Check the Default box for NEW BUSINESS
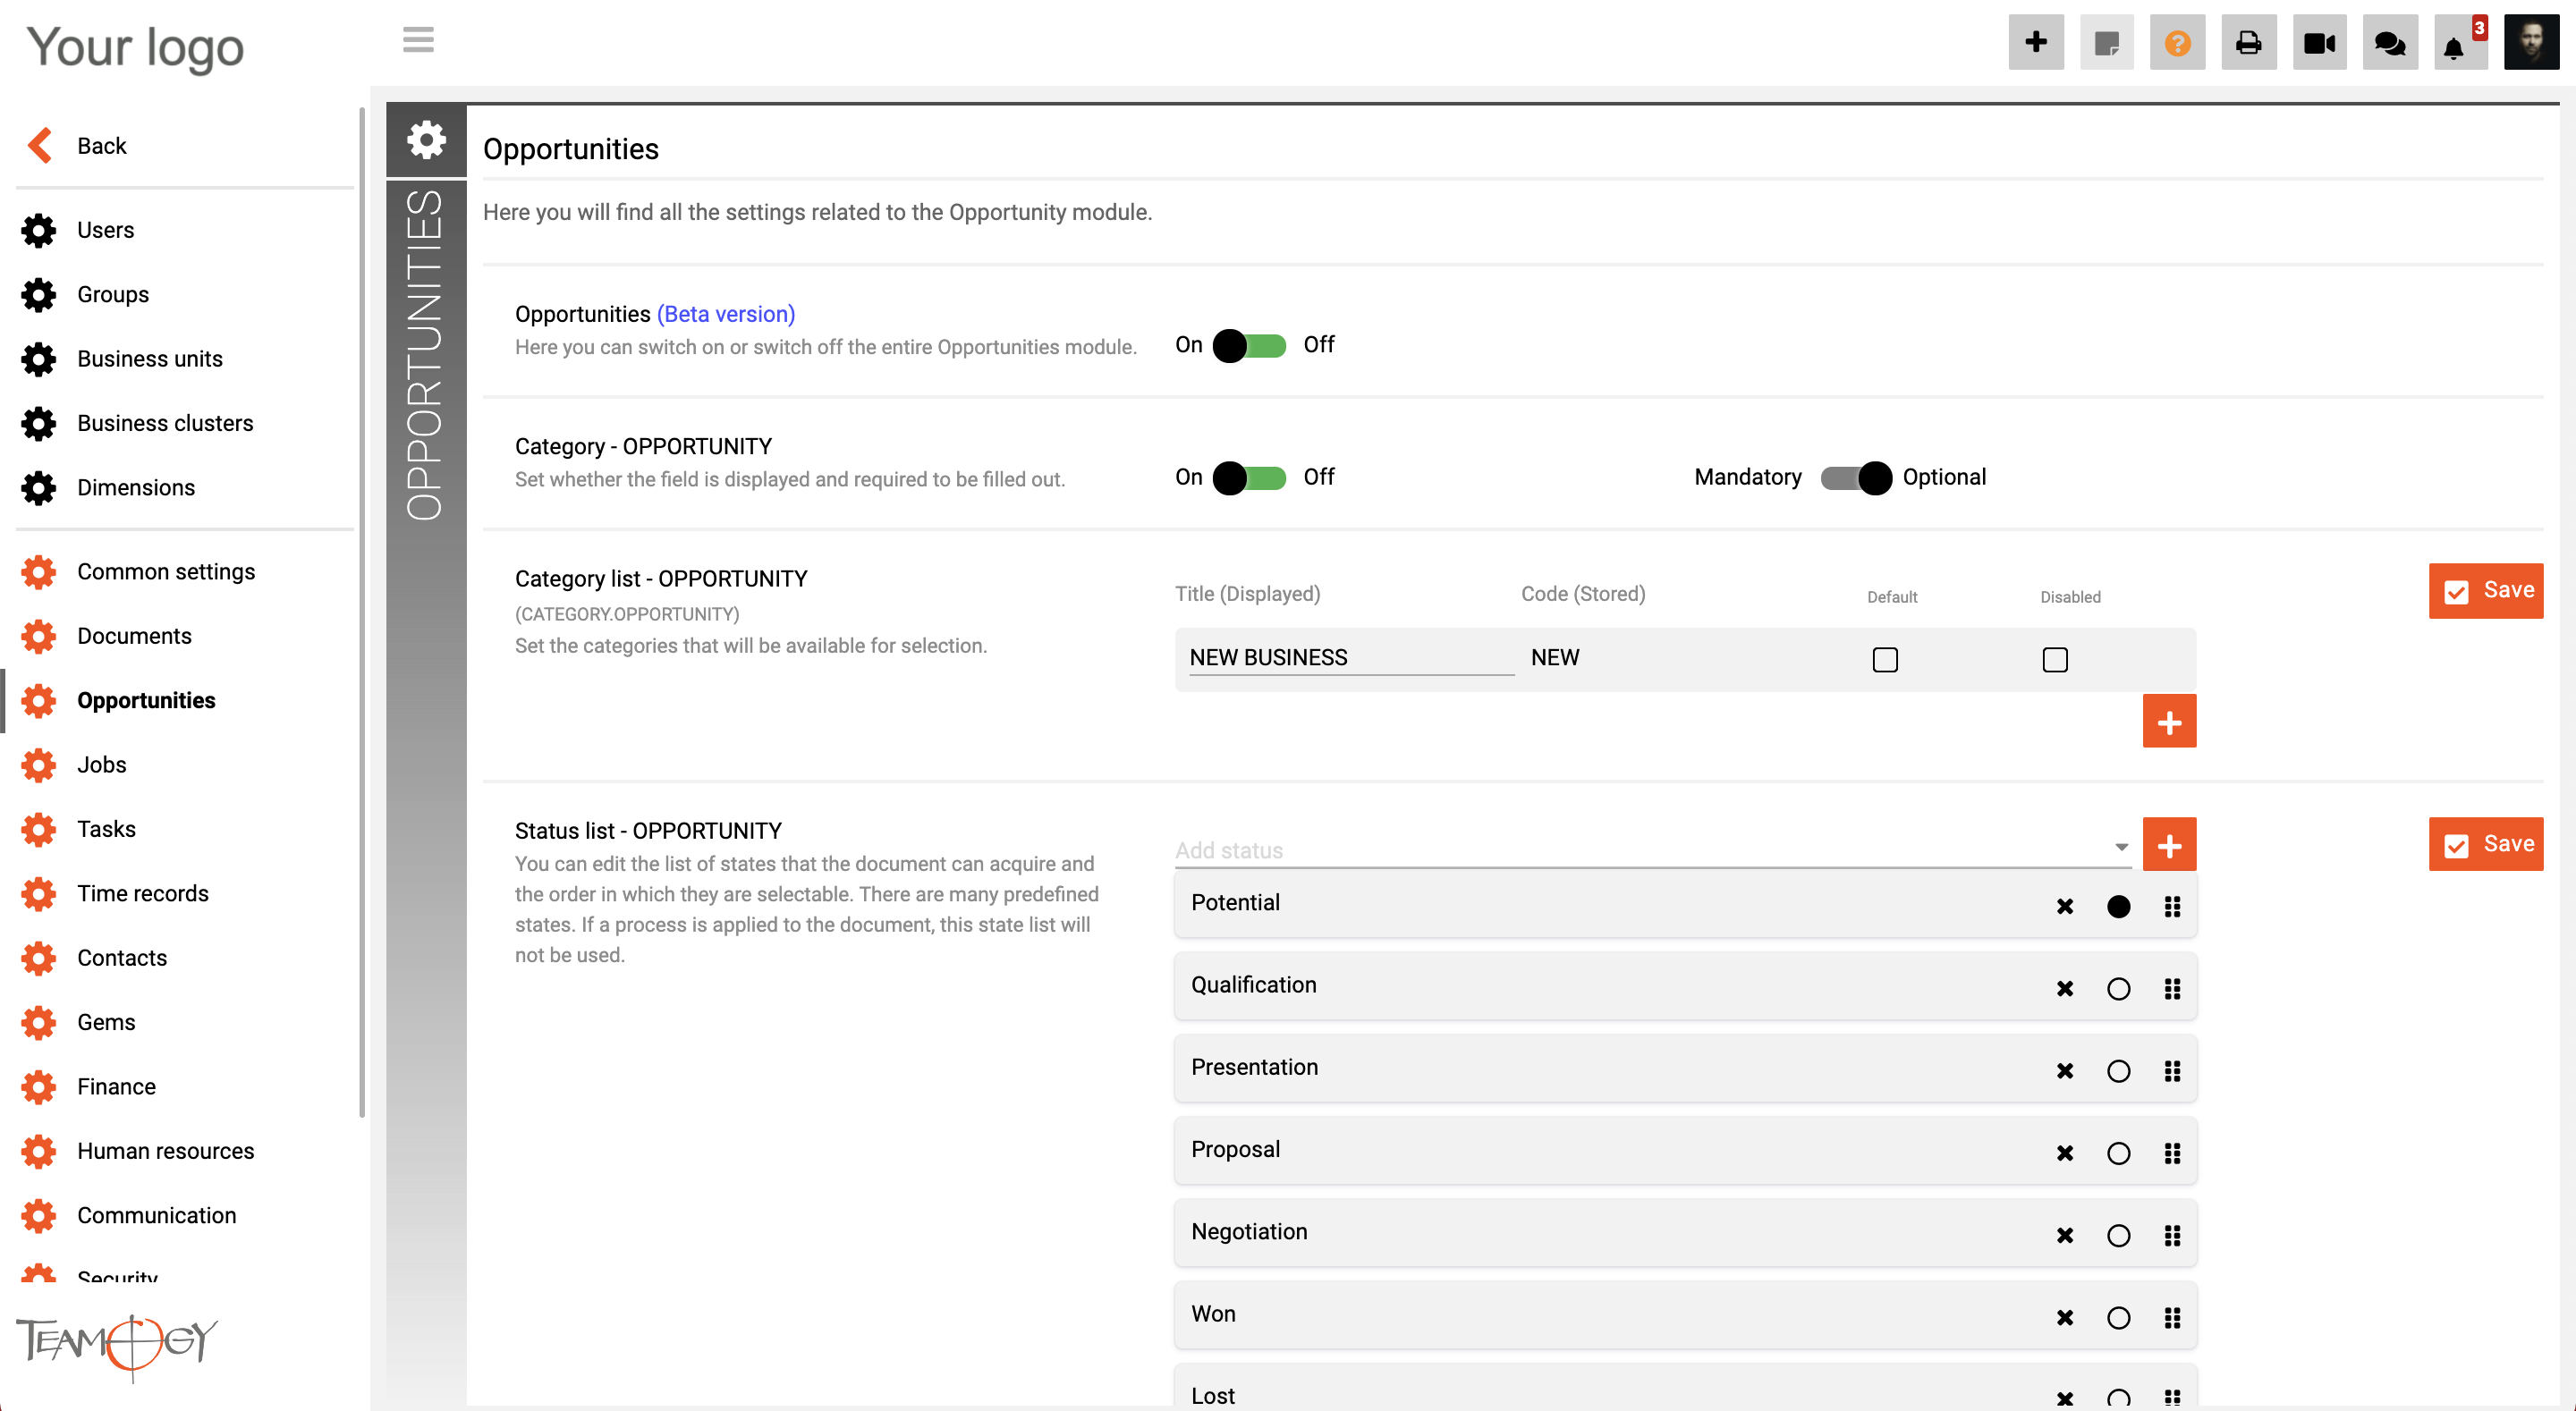 pyautogui.click(x=1885, y=660)
